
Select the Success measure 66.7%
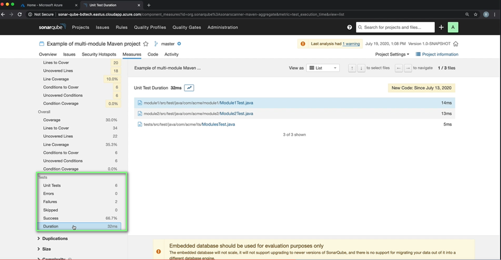click(79, 218)
